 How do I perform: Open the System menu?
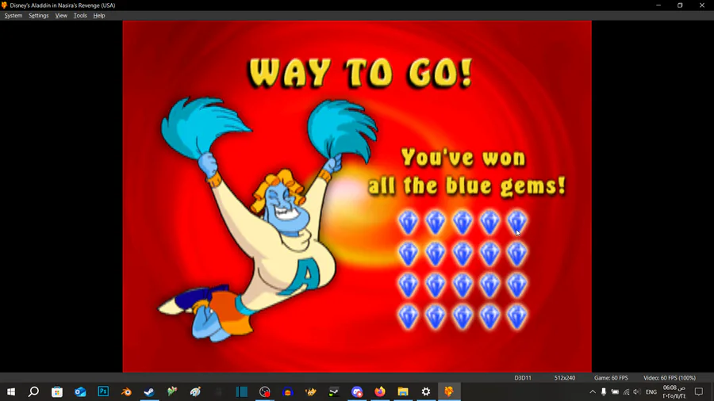point(13,16)
